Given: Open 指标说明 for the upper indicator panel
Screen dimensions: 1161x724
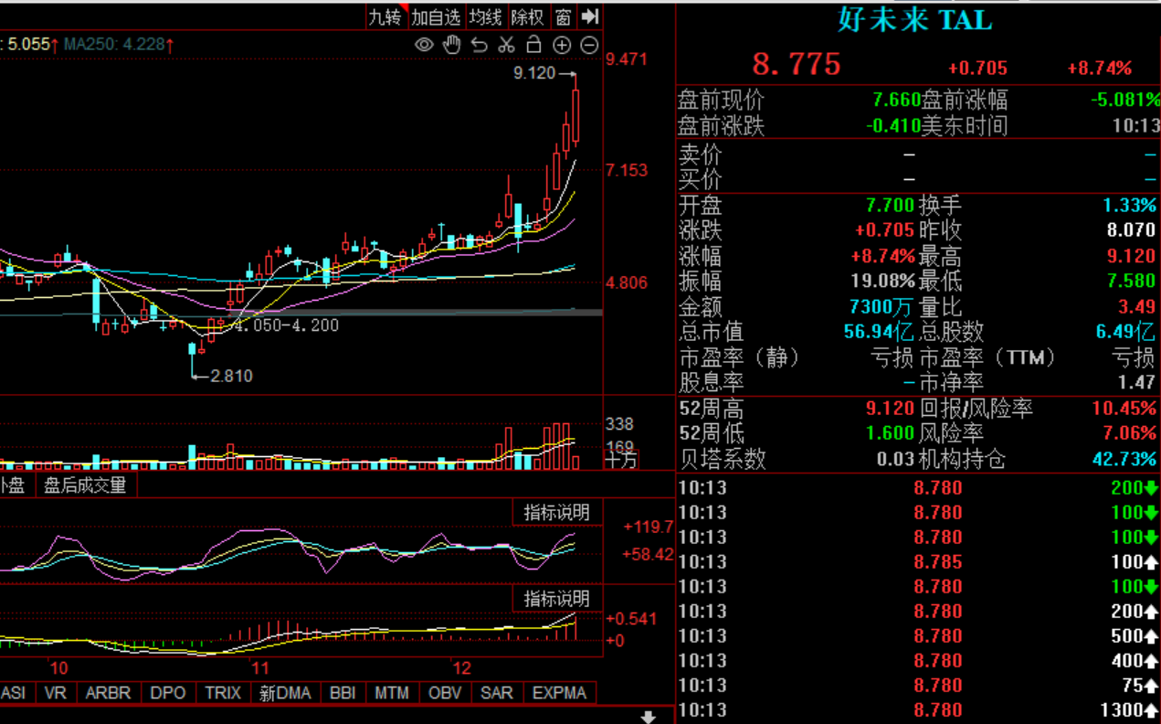Looking at the screenshot, I should pyautogui.click(x=556, y=513).
